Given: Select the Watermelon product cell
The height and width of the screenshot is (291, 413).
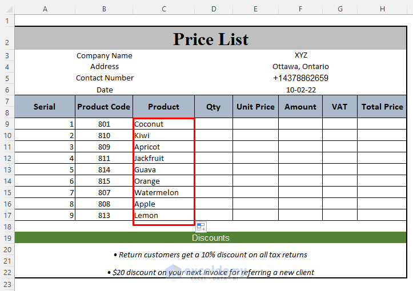Looking at the screenshot, I should [164, 192].
